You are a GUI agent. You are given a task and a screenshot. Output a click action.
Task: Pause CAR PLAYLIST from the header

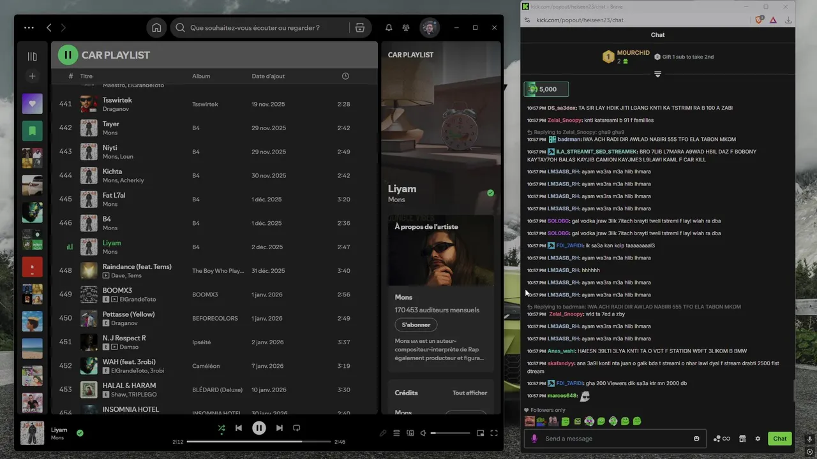pyautogui.click(x=68, y=55)
